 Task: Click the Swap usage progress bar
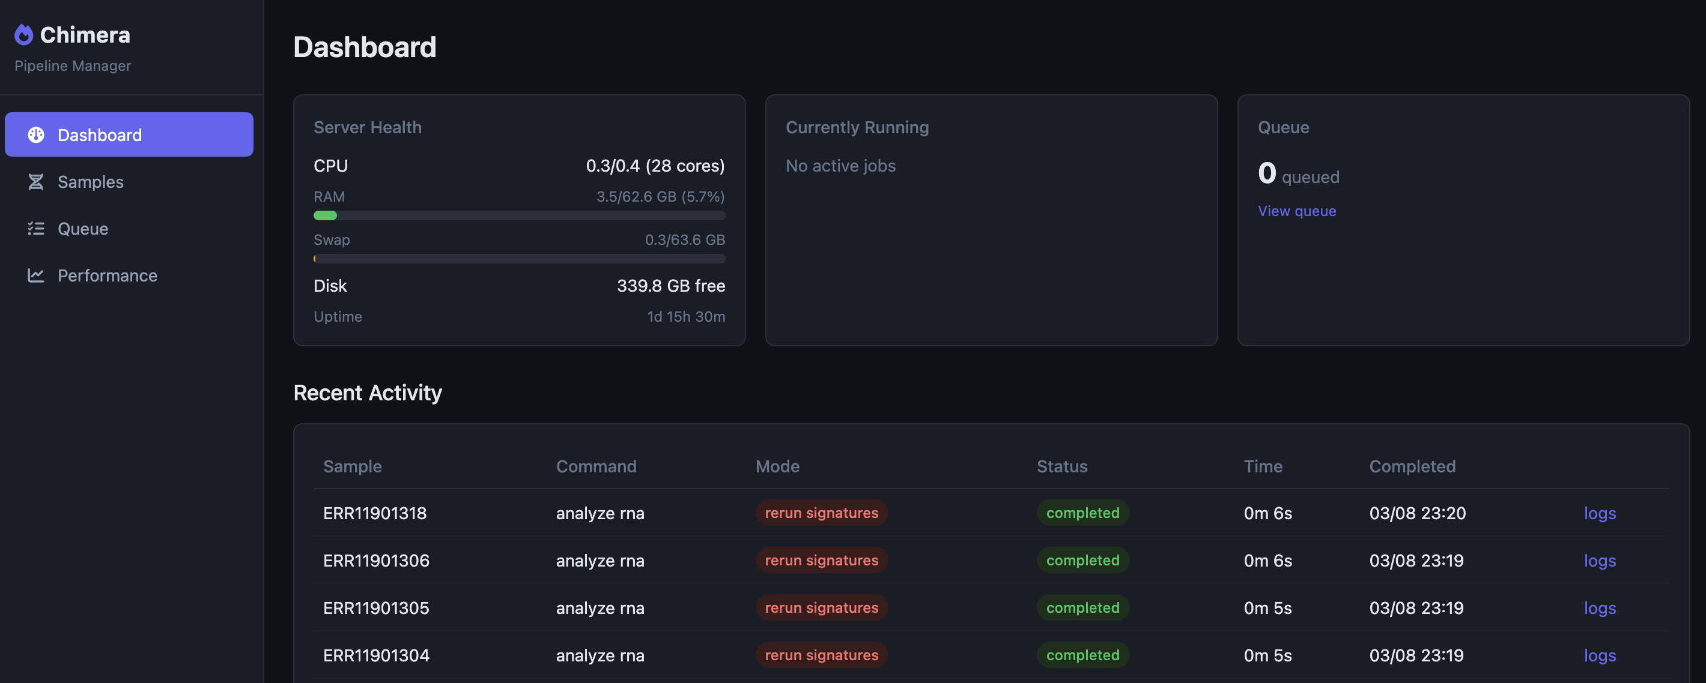(519, 258)
